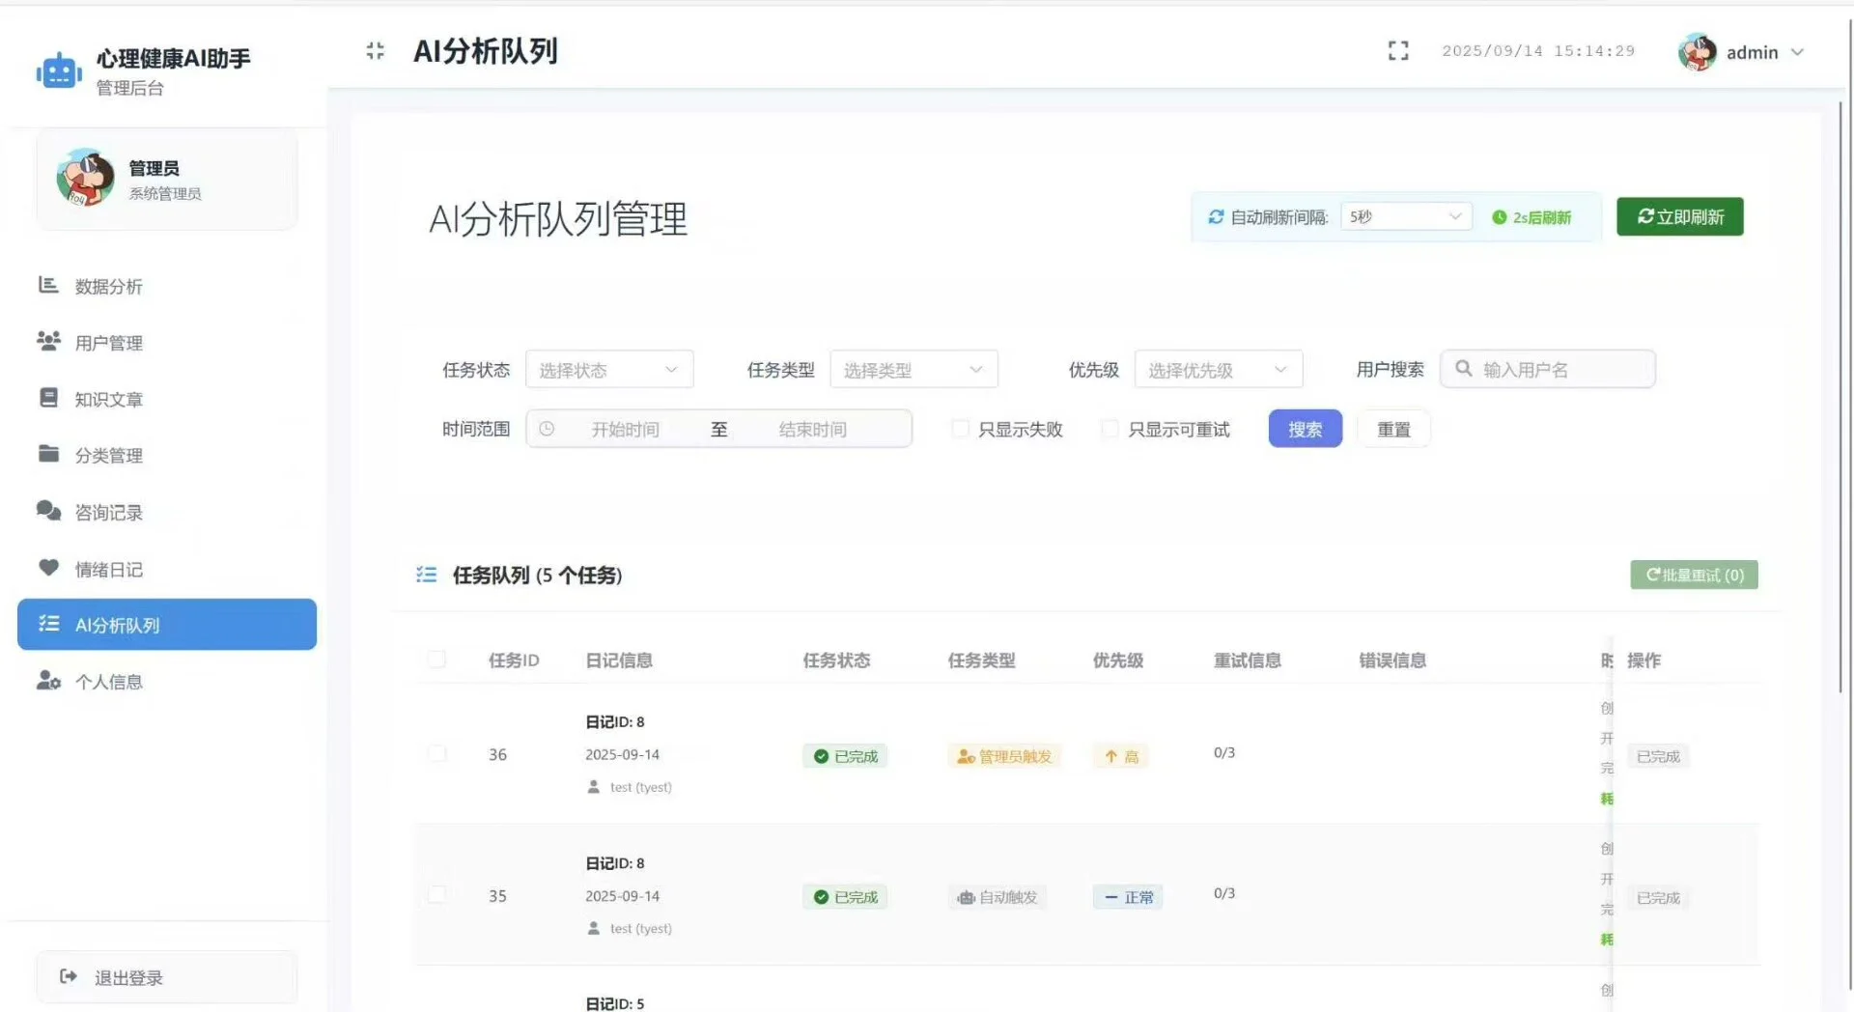Image resolution: width=1854 pixels, height=1012 pixels.
Task: Open the 数据分析 section in the sidebar
Action: tap(107, 285)
